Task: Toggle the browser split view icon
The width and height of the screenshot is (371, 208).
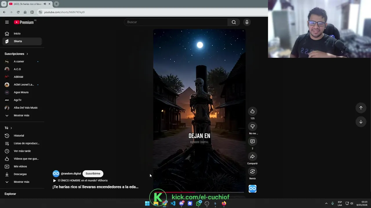Action: (x=32, y=12)
